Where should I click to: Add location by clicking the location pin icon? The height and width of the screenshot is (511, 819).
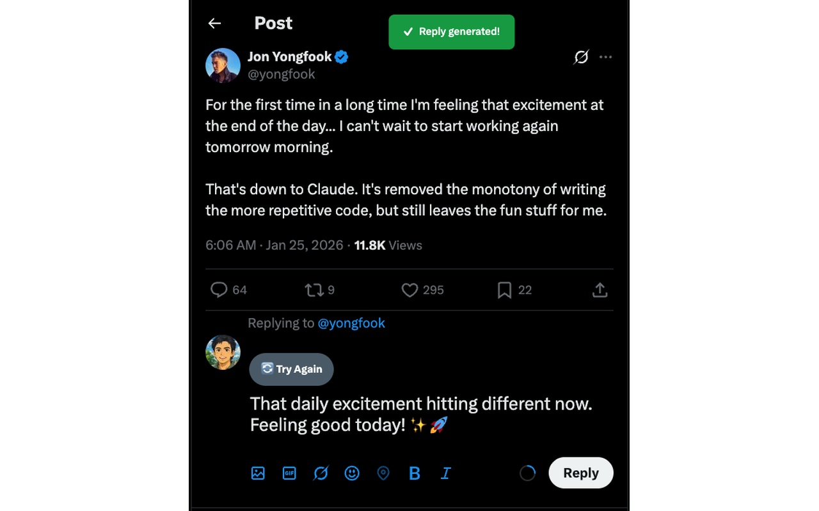[383, 473]
